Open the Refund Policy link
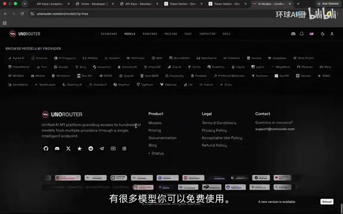 tap(214, 145)
